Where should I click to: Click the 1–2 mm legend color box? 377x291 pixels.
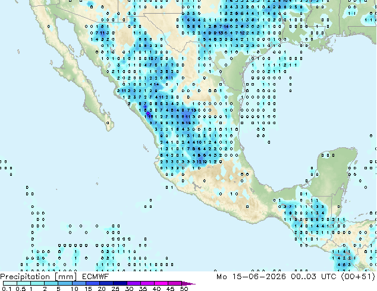pos(37,283)
